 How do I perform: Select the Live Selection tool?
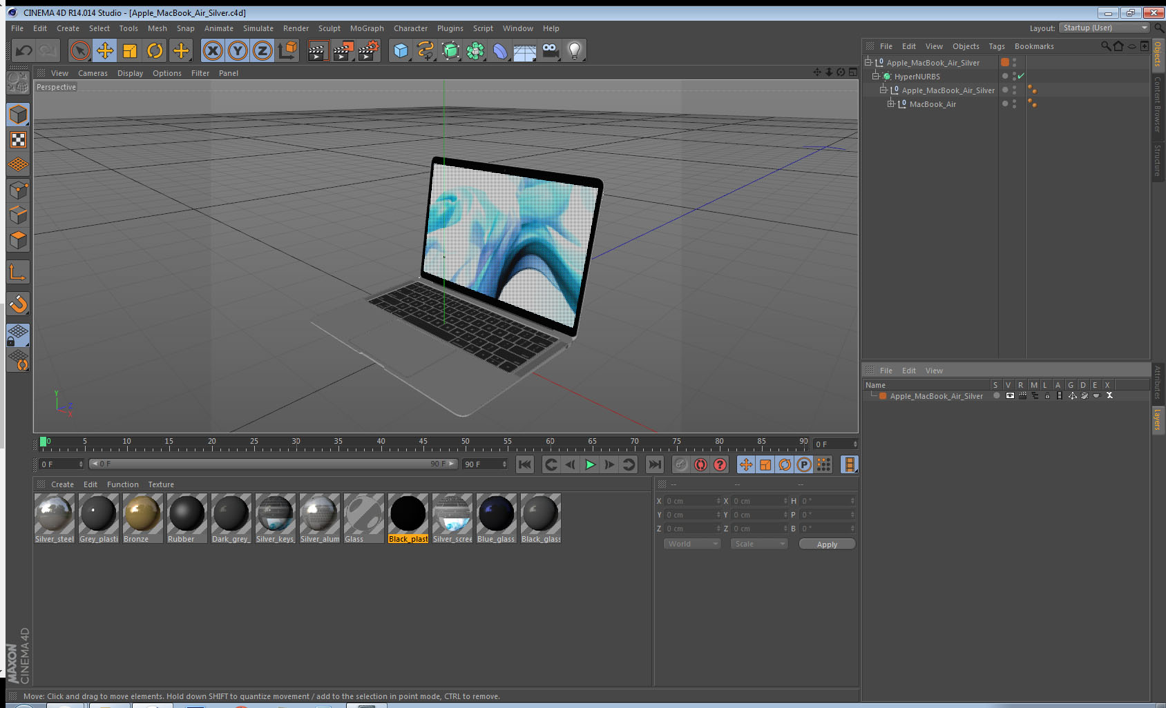coord(80,50)
